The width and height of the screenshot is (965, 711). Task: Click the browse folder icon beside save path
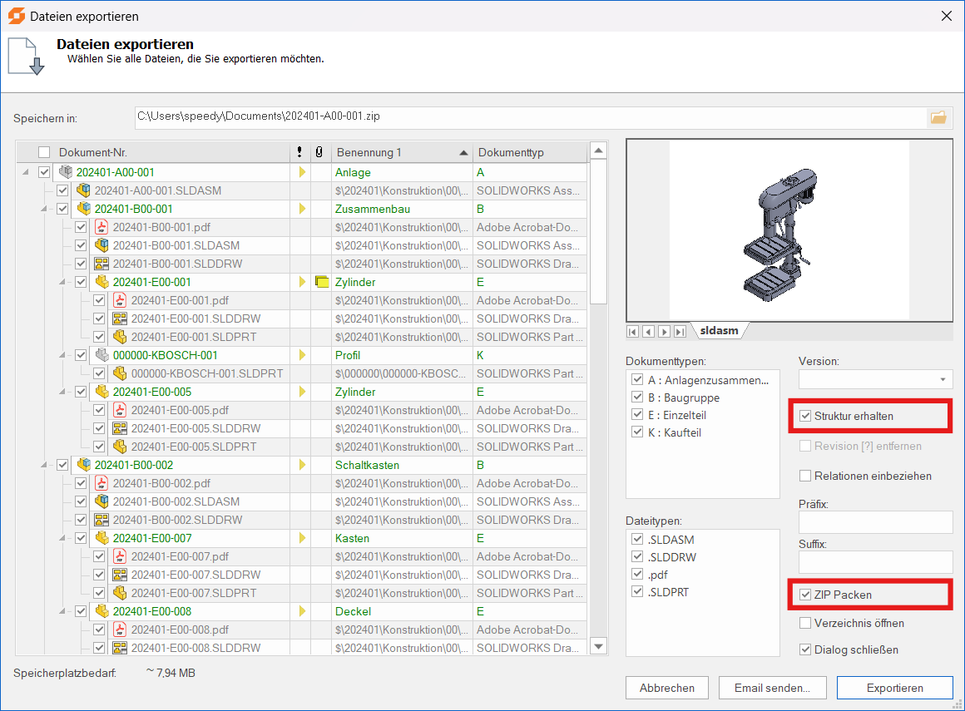[x=938, y=117]
